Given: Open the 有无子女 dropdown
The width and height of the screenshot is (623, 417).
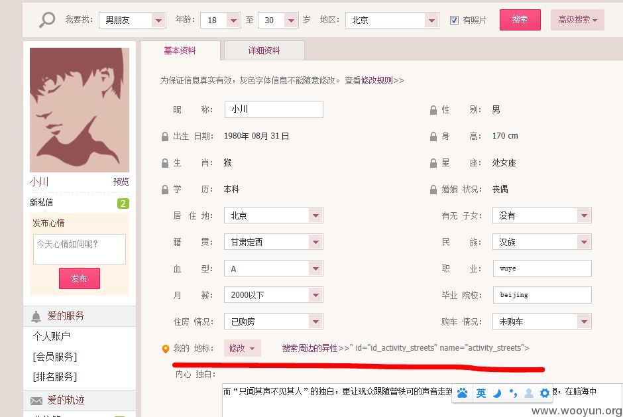Looking at the screenshot, I should pos(542,215).
